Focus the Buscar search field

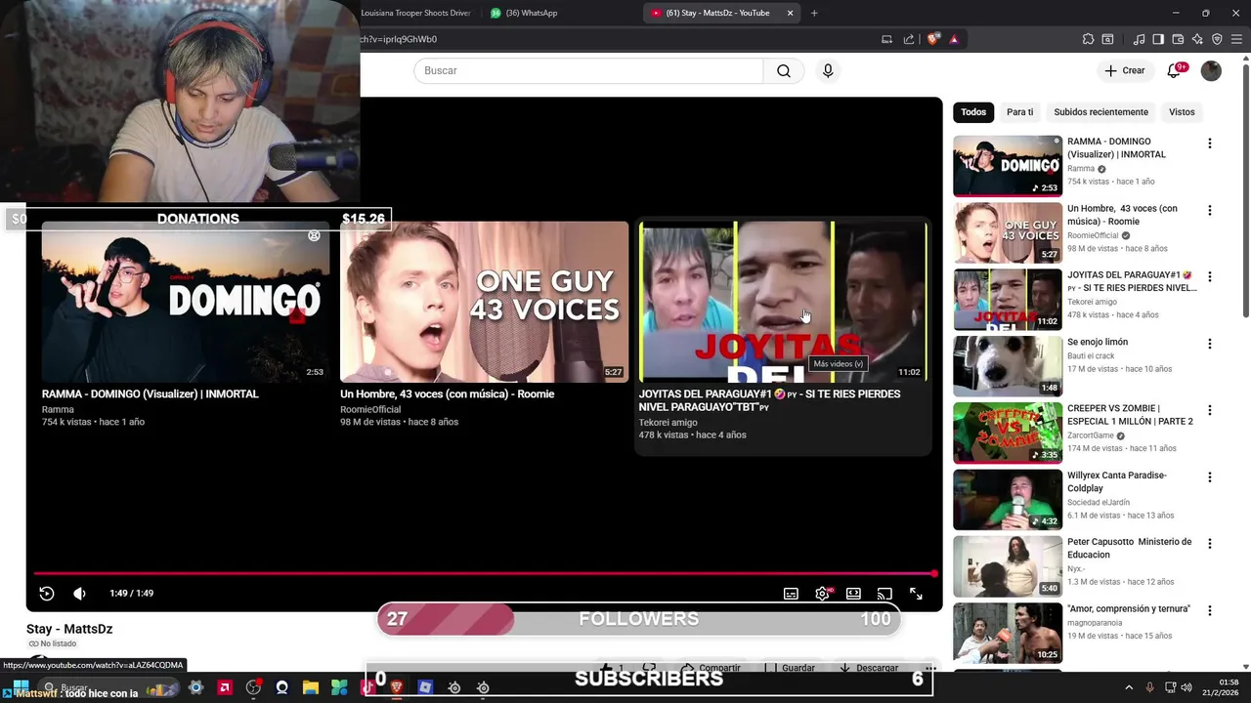pos(588,70)
